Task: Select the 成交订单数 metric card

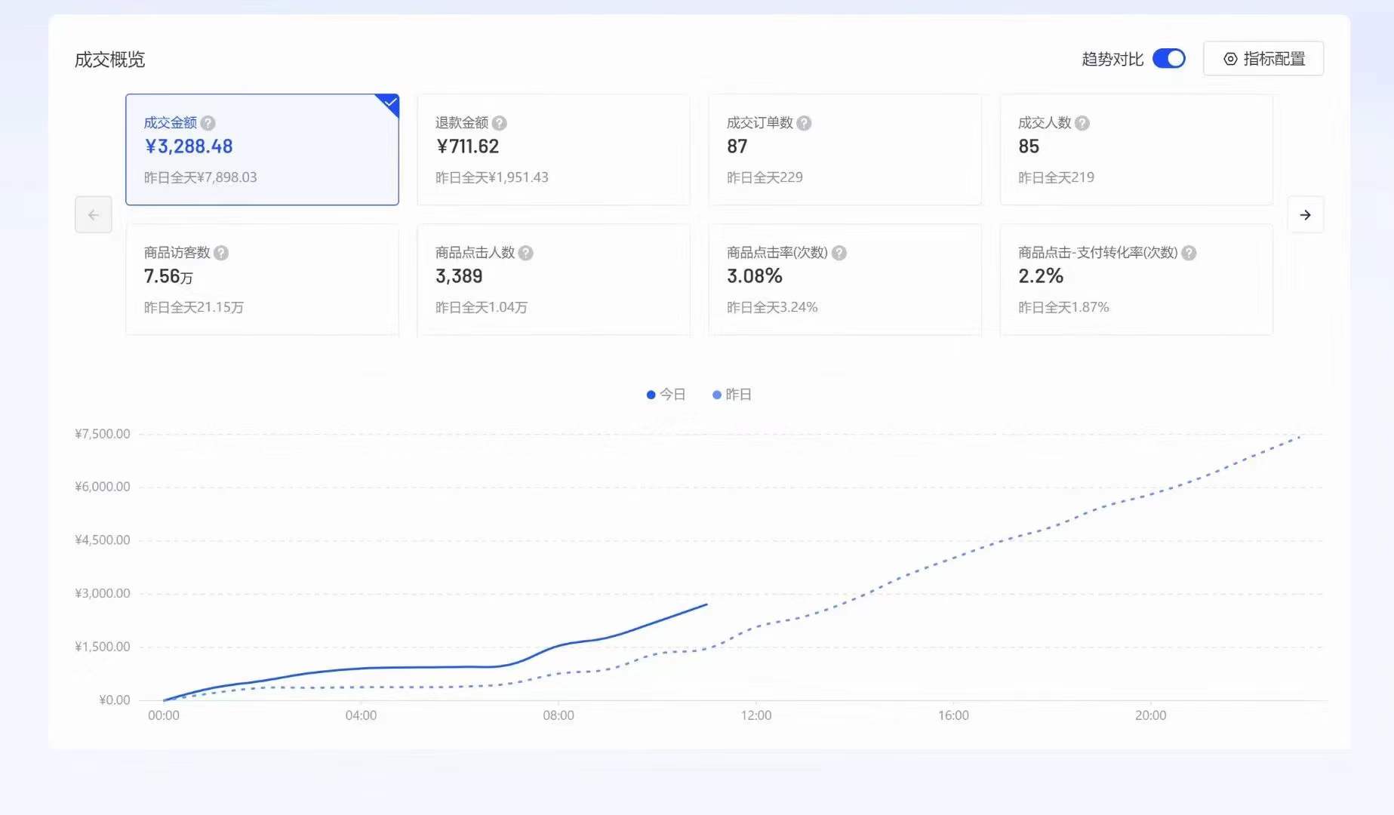Action: [x=845, y=149]
